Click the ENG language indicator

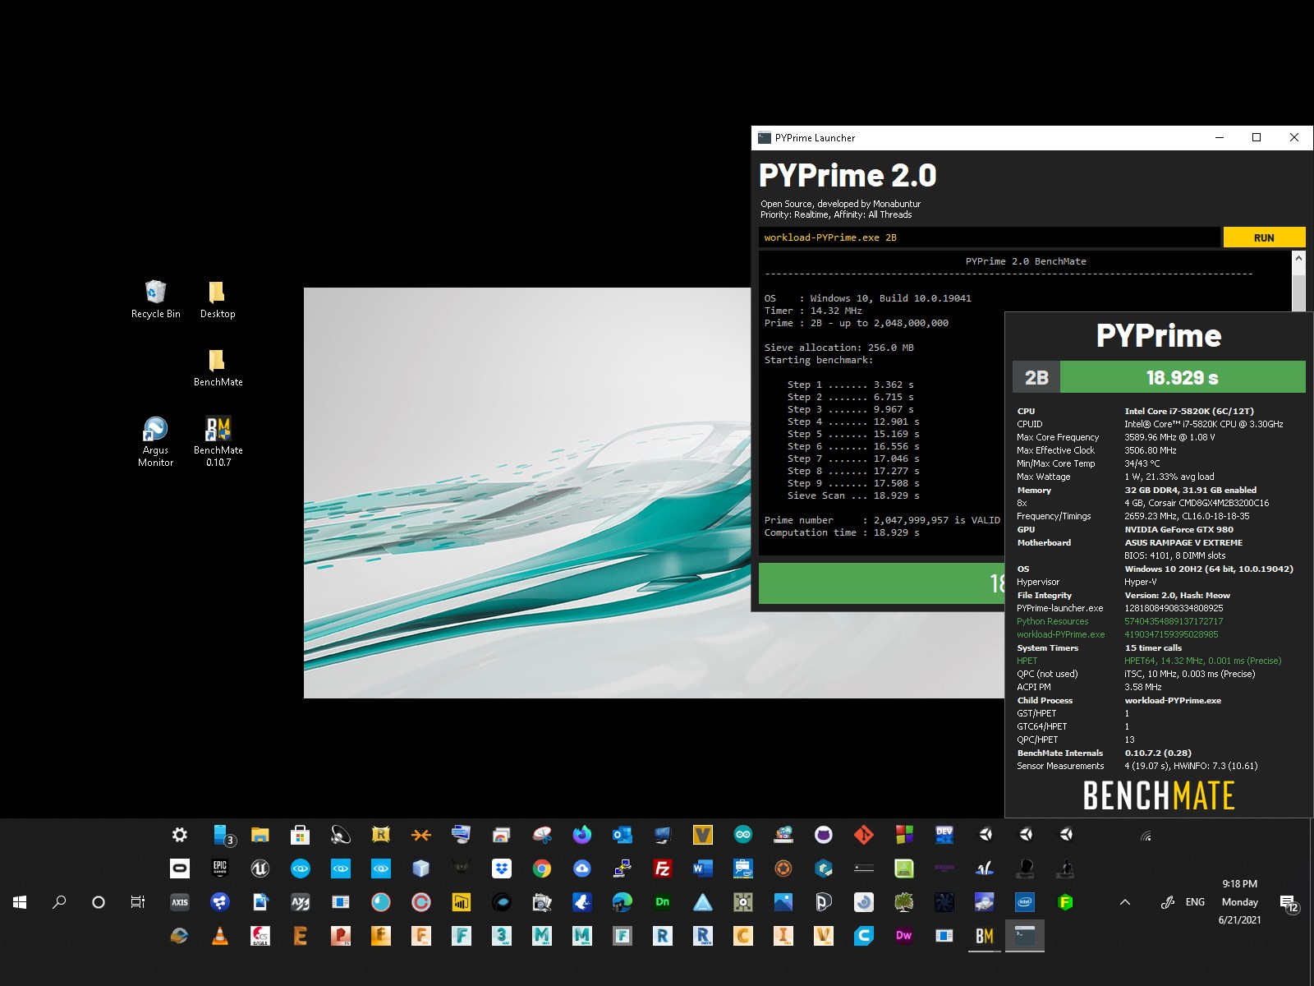(1195, 902)
